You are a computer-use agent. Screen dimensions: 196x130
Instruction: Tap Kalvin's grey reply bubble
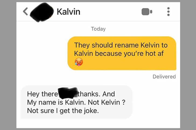76,102
